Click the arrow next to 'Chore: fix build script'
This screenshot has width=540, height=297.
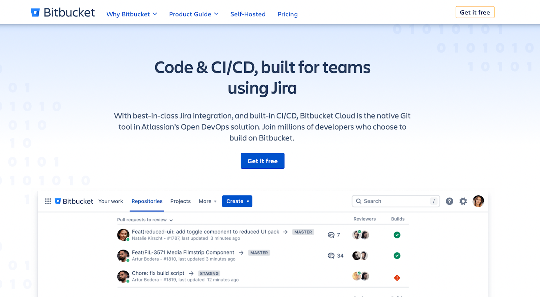pos(191,273)
